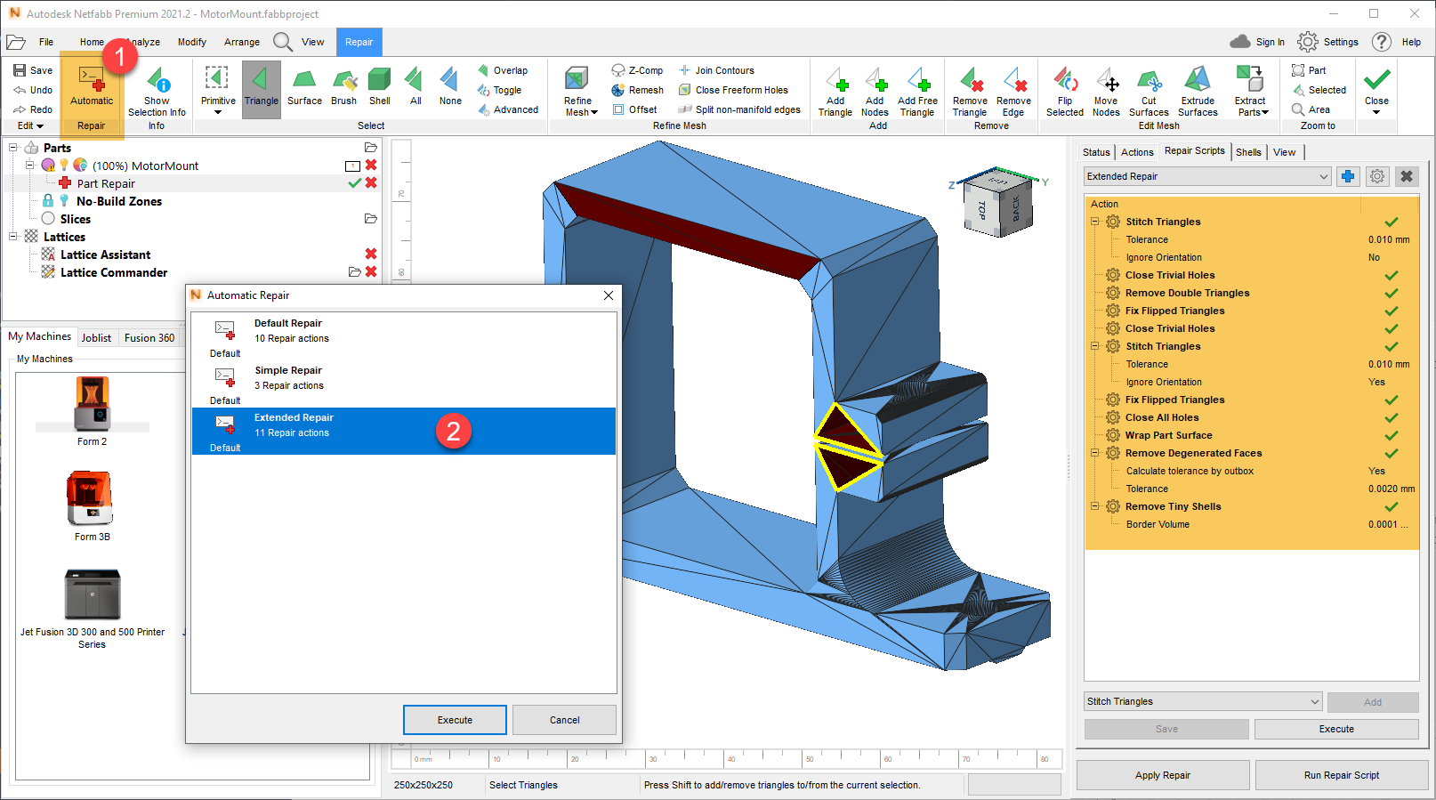1436x800 pixels.
Task: Select the Triangle selection mode
Action: [x=262, y=89]
